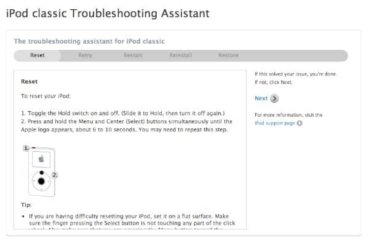Open the iPod support page link
Image resolution: width=369 pixels, height=240 pixels.
coord(275,123)
